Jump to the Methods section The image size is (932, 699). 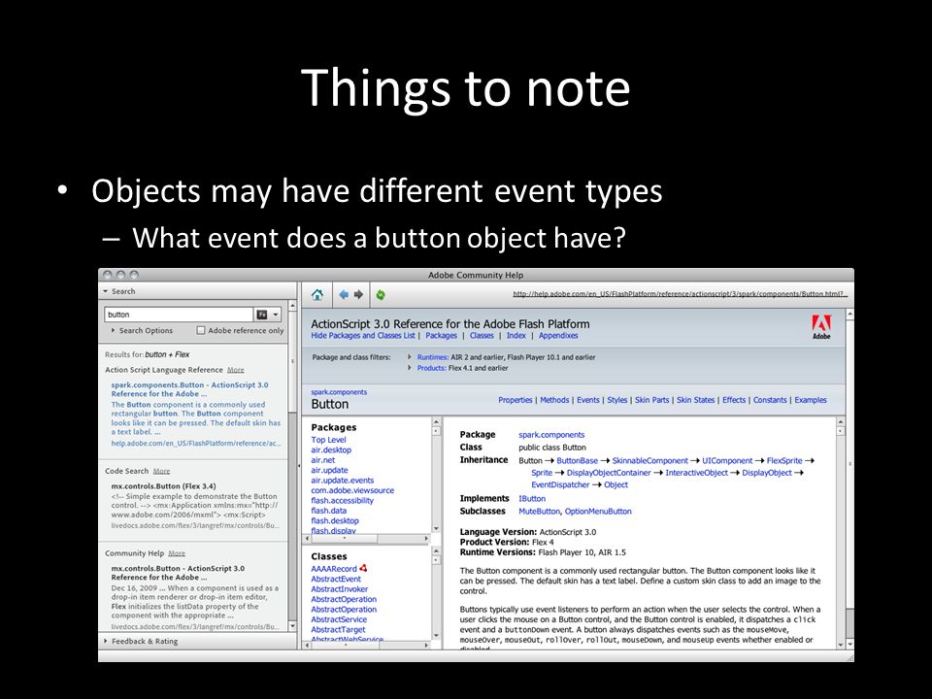(554, 400)
